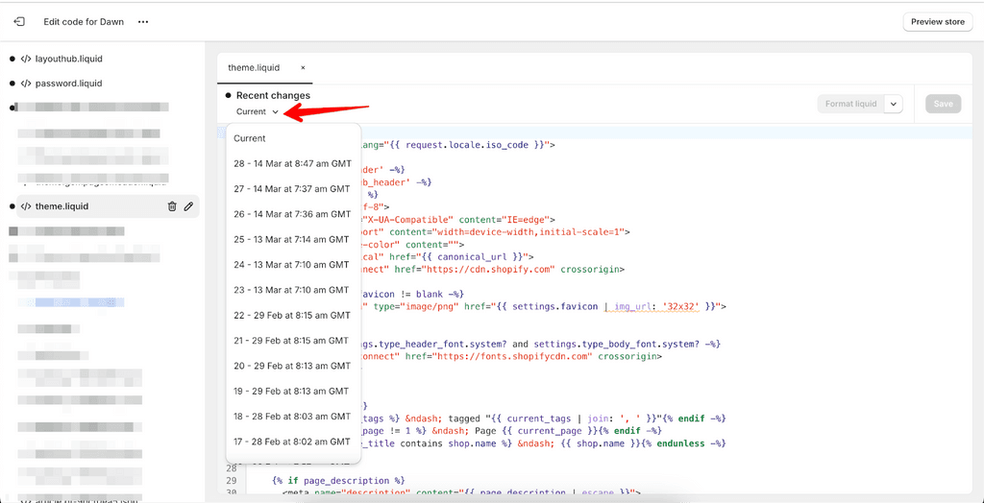Open the three-dot more actions menu

143,22
